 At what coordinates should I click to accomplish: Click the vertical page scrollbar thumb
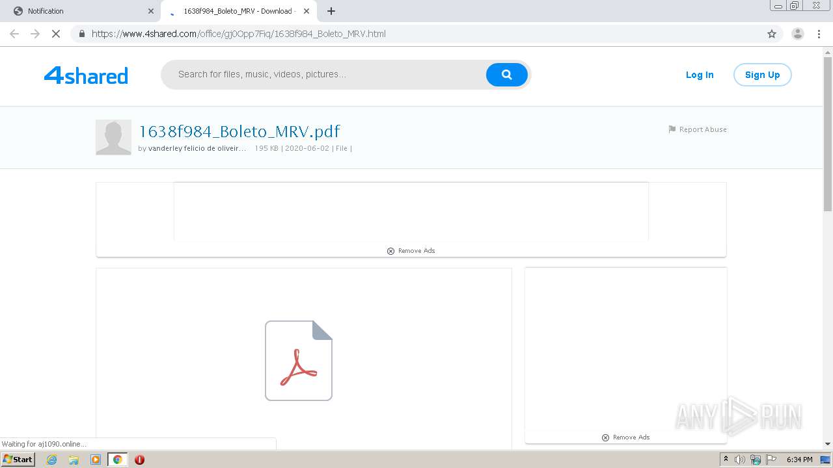tap(828, 133)
